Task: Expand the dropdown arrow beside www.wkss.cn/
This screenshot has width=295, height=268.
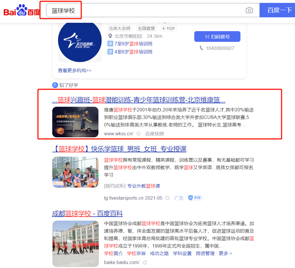Action: coord(139,134)
